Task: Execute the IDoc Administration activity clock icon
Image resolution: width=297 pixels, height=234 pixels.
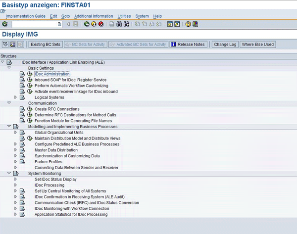Action: pyautogui.click(x=30, y=74)
